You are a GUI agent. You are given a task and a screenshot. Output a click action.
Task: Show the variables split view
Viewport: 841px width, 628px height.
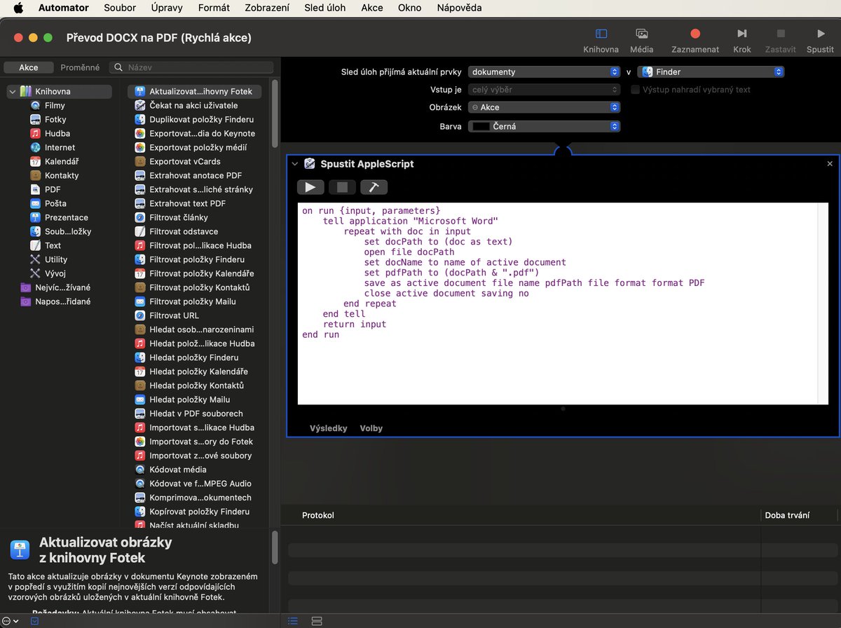tap(316, 621)
